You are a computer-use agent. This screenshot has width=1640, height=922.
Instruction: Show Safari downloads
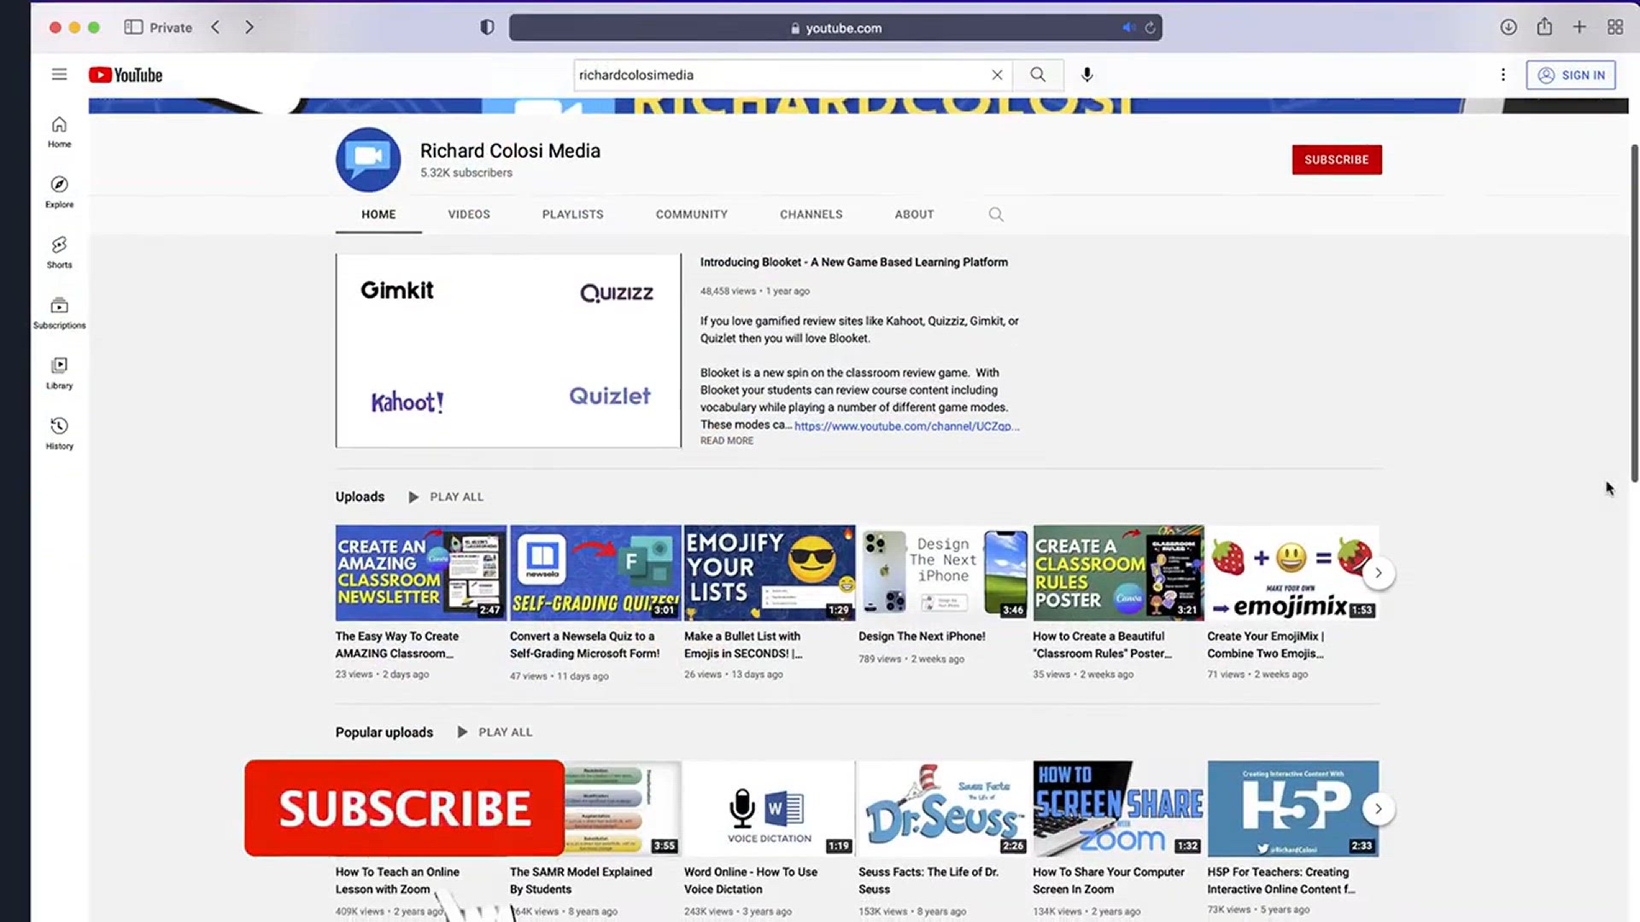click(1508, 27)
